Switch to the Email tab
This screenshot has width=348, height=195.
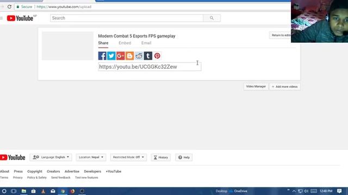[x=146, y=43]
